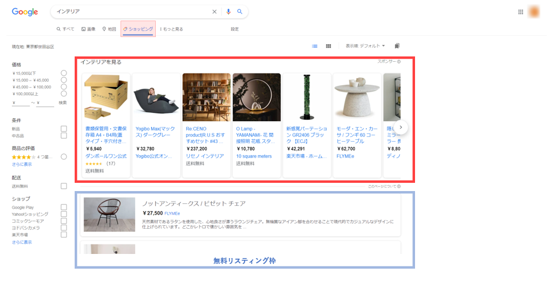Image resolution: width=552 pixels, height=281 pixels.
Task: Open モーダ・エン・カーサ coffee table link
Action: click(x=356, y=135)
